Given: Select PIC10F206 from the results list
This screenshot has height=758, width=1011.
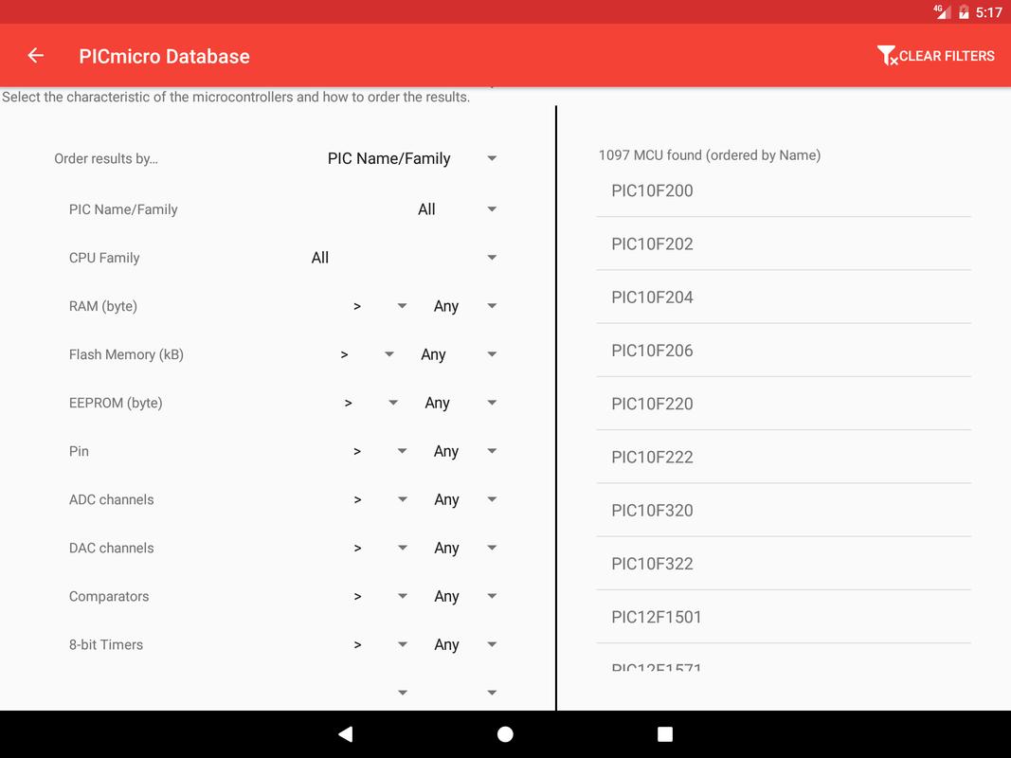Looking at the screenshot, I should (x=784, y=351).
